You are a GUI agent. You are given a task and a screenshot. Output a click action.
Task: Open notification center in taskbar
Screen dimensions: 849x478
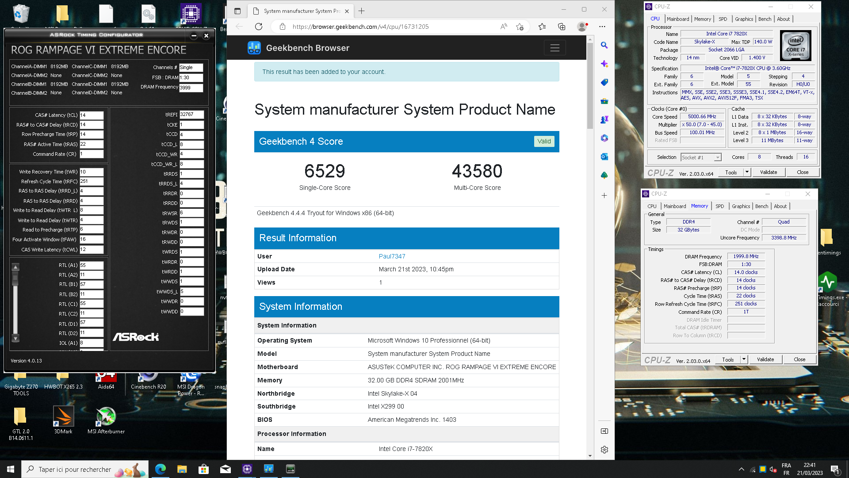tap(835, 469)
